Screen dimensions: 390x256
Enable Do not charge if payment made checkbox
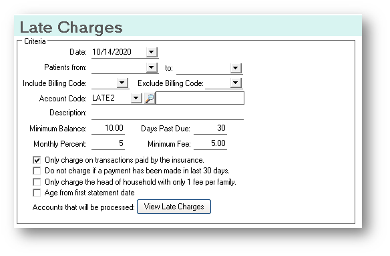(37, 171)
